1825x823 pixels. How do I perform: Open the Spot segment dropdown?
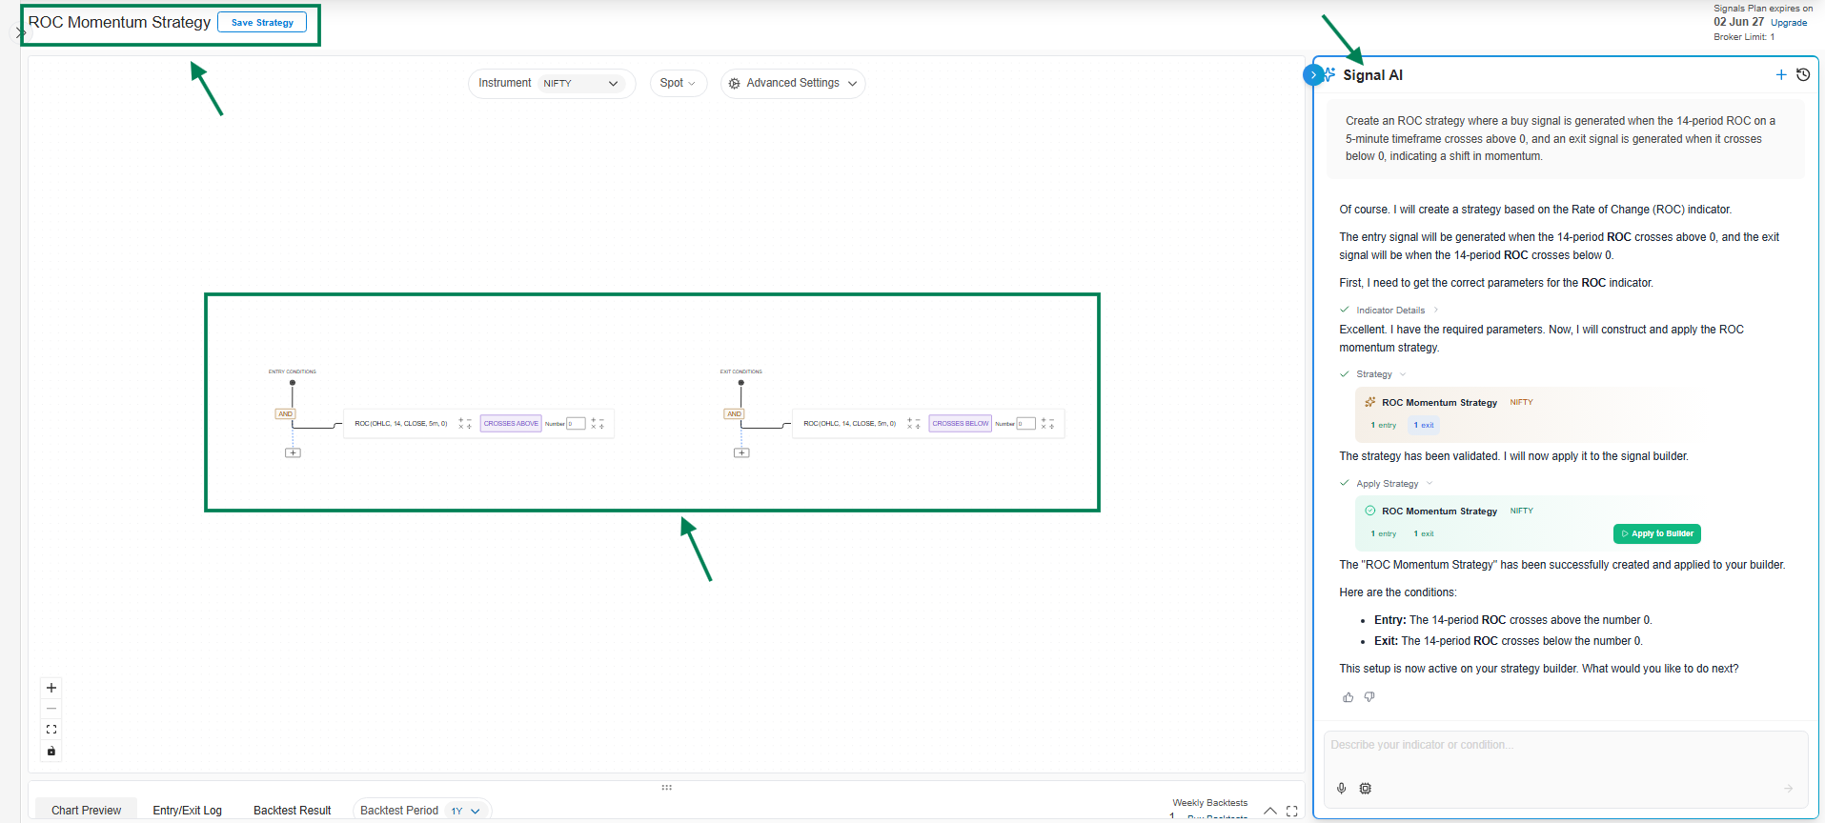(678, 84)
